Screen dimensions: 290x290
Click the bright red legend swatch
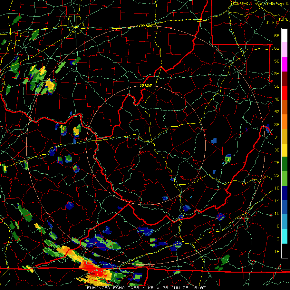[285, 93]
